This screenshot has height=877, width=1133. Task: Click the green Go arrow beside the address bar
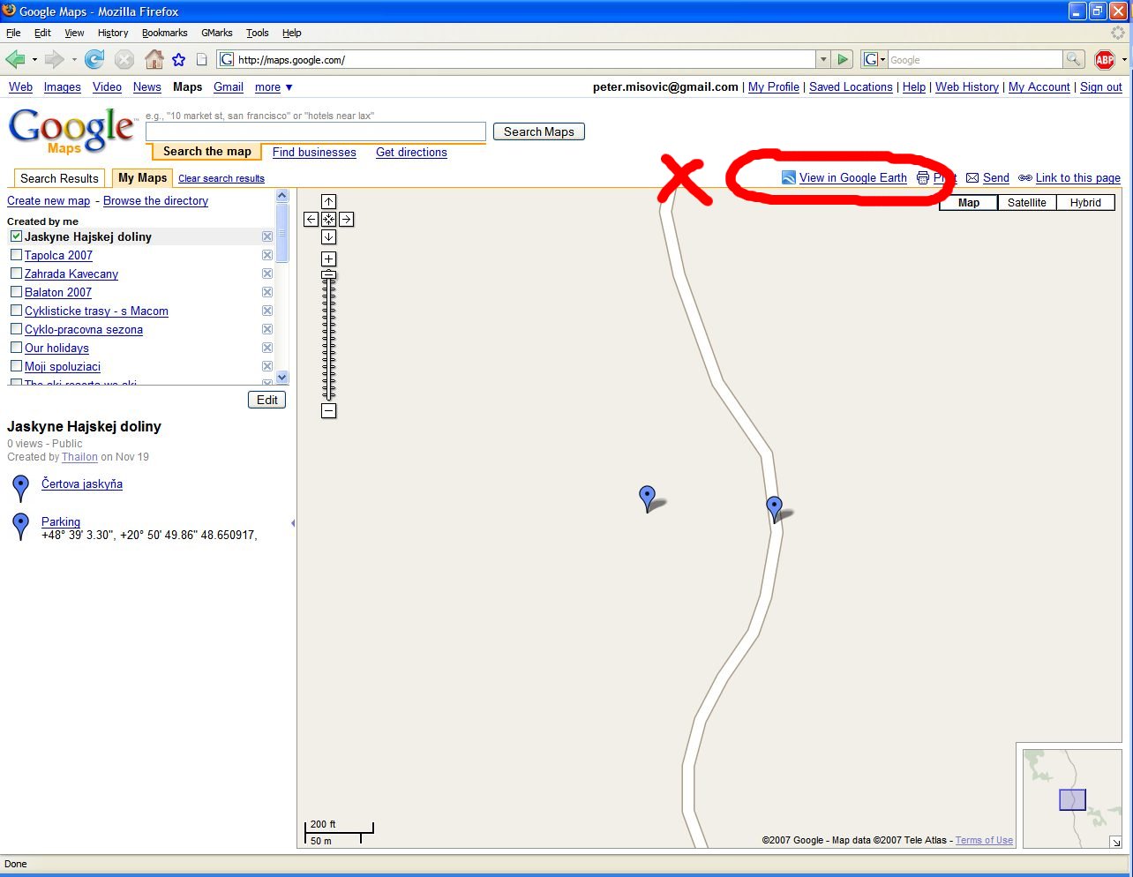point(843,59)
